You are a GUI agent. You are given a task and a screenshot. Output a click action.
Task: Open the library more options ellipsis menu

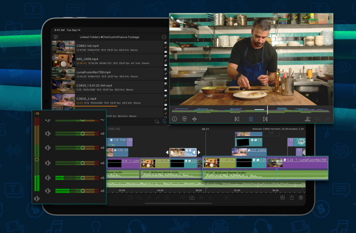(164, 37)
